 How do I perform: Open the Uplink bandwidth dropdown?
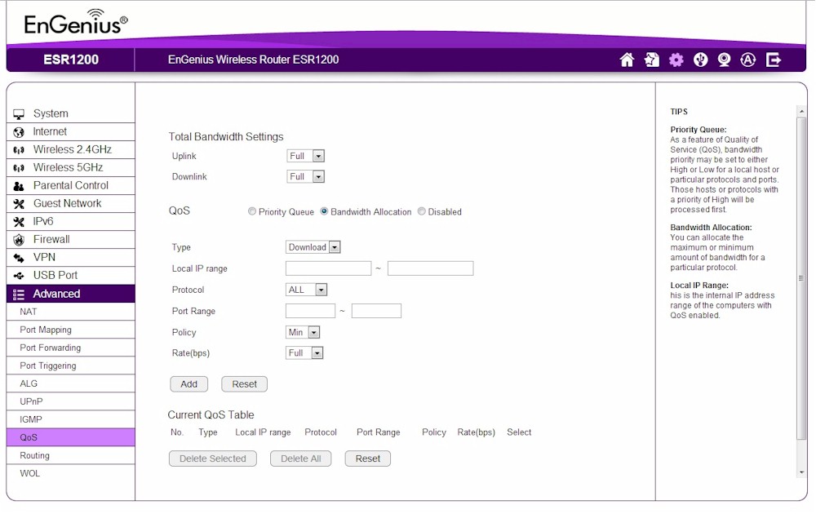pos(305,156)
